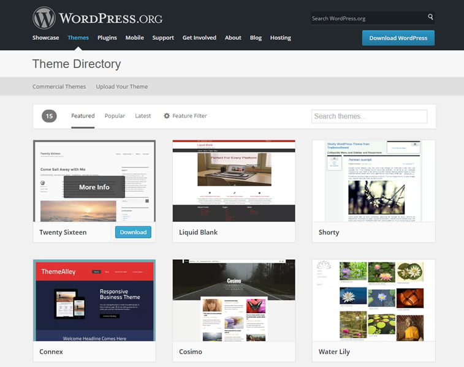This screenshot has width=464, height=367.
Task: Open the Support section
Action: click(x=163, y=37)
